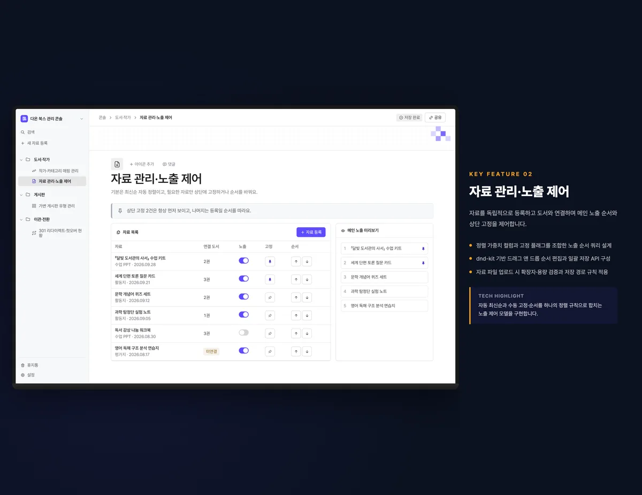Click the 수업 PPT · 2026.09.28 subtitle

[135, 265]
